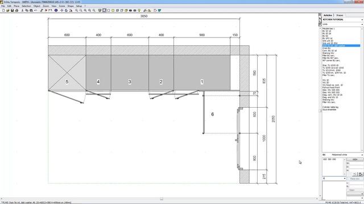Click the D dimension input field
This screenshot has height=204, width=364.
click(357, 167)
